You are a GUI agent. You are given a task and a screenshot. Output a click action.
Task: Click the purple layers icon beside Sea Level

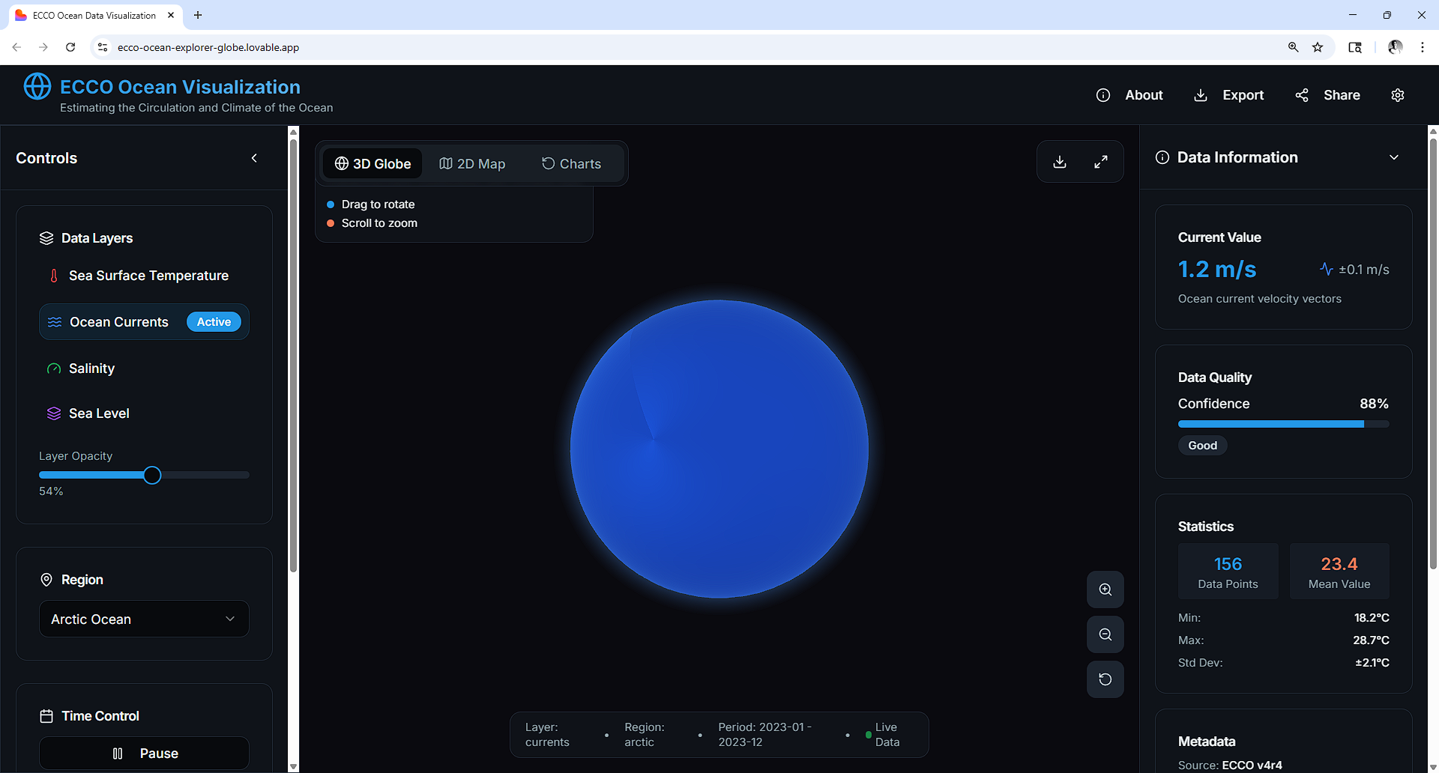click(x=54, y=413)
